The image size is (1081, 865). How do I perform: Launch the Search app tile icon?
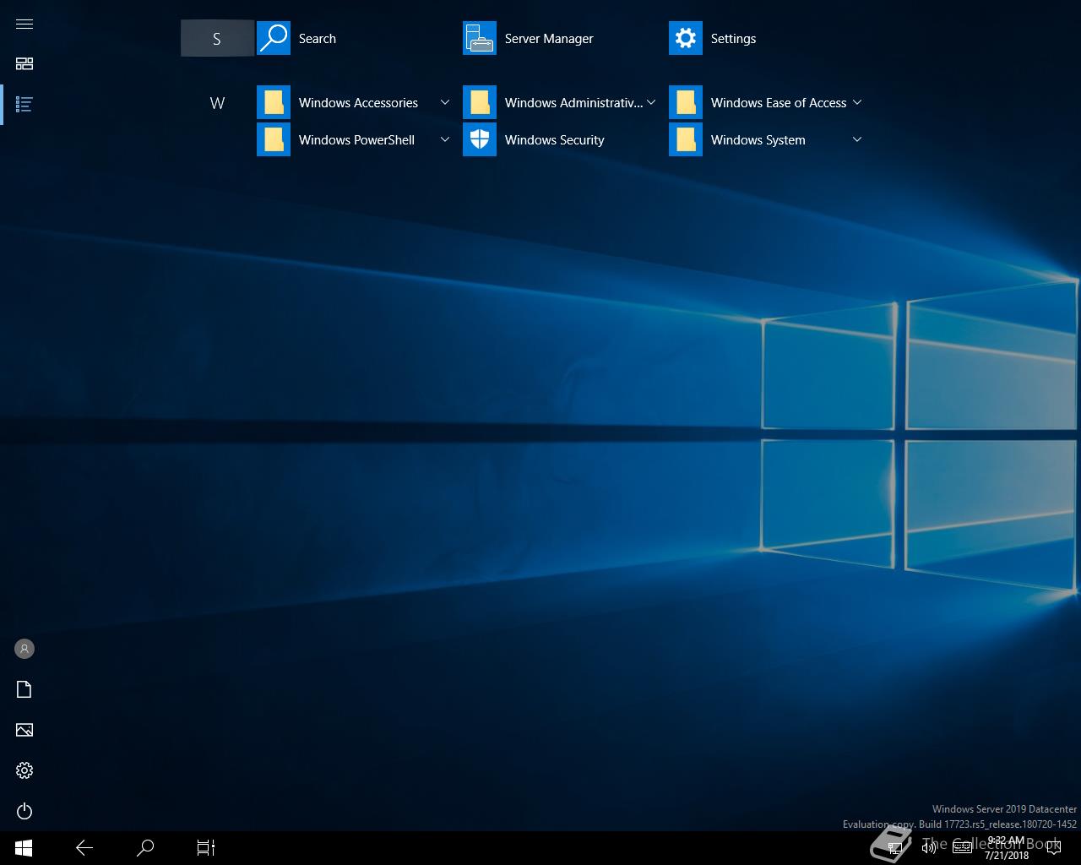point(274,38)
